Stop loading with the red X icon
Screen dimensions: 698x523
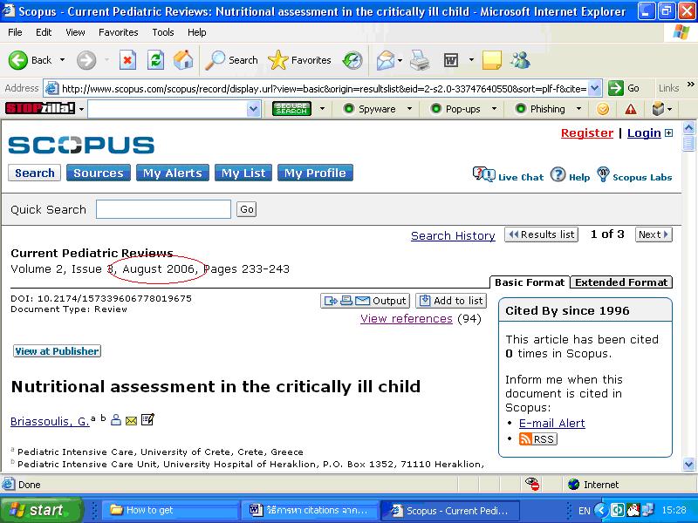(127, 60)
